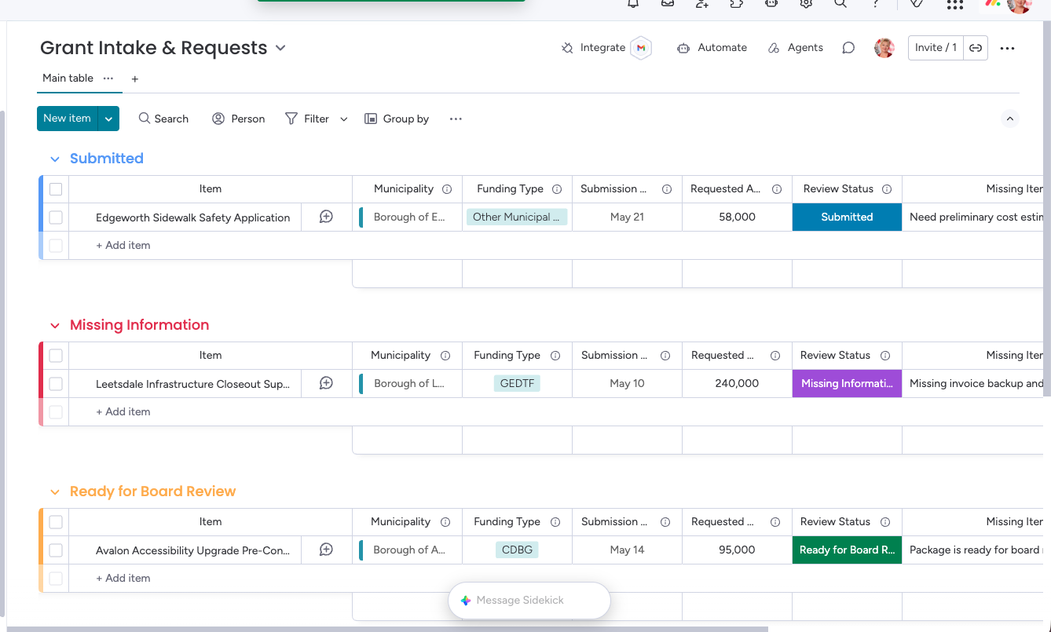This screenshot has width=1051, height=632.
Task: Click the copy board link icon
Action: coord(976,48)
